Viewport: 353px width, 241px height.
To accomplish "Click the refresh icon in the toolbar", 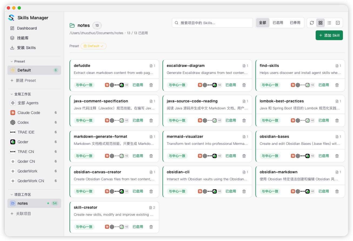I will coord(312,23).
